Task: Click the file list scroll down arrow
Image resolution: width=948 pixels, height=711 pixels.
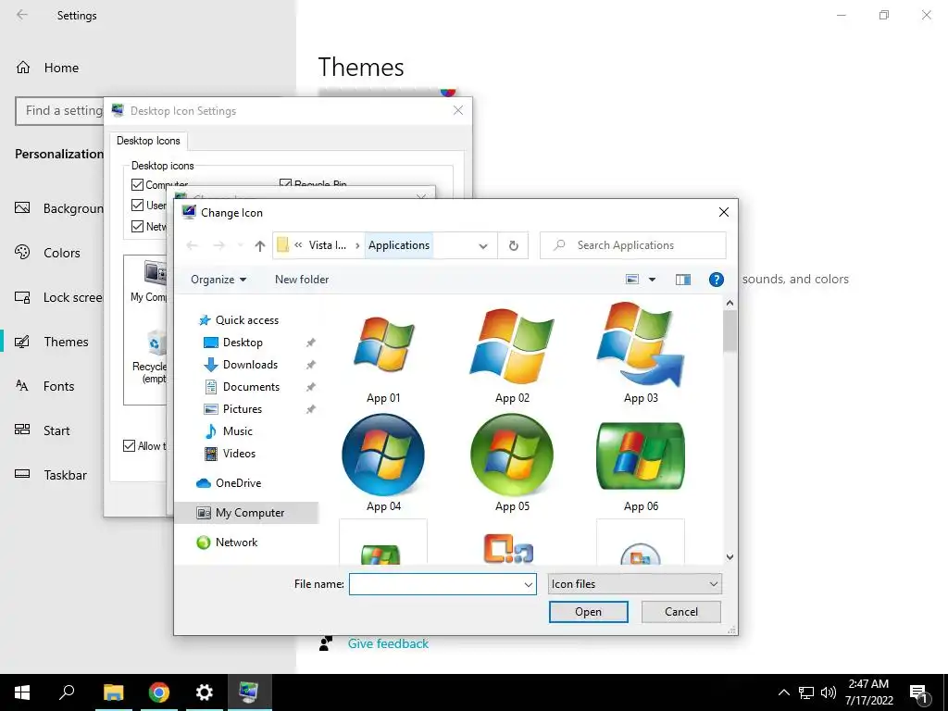Action: click(x=730, y=556)
